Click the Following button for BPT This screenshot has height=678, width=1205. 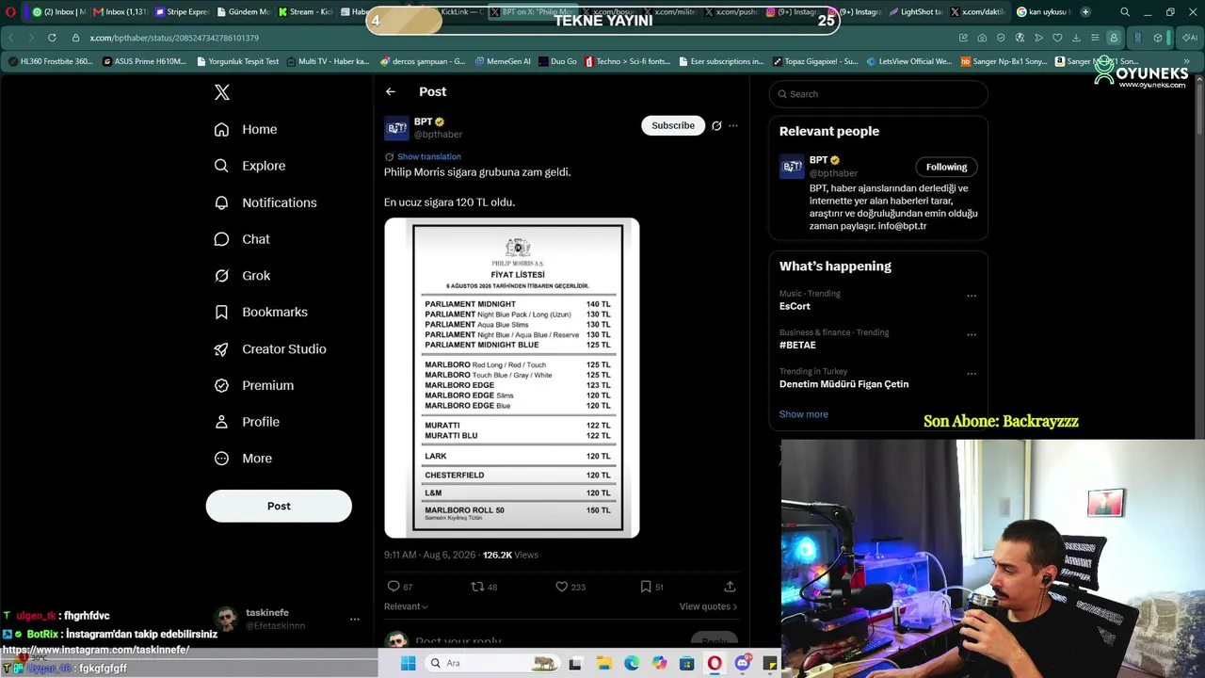946,167
